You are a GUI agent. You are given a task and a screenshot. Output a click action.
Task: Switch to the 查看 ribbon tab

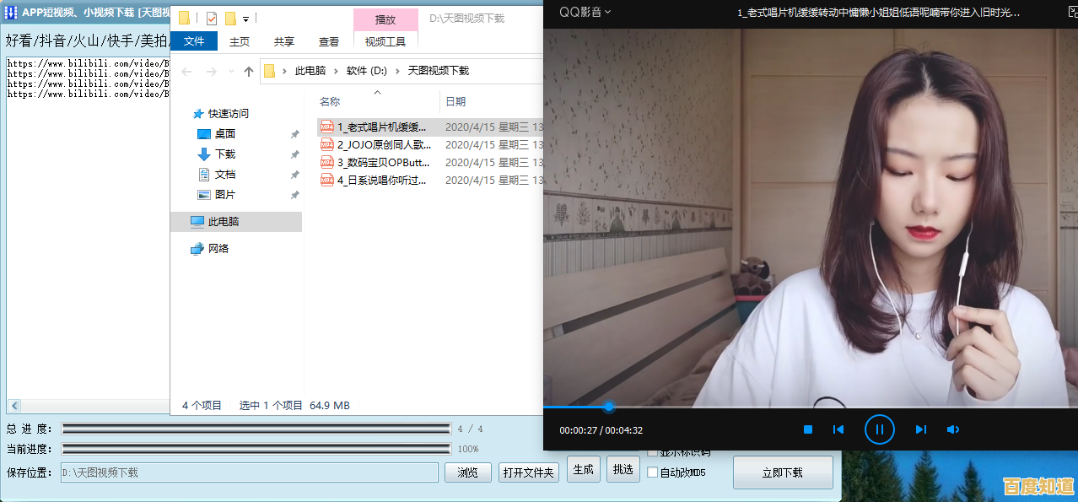coord(329,41)
